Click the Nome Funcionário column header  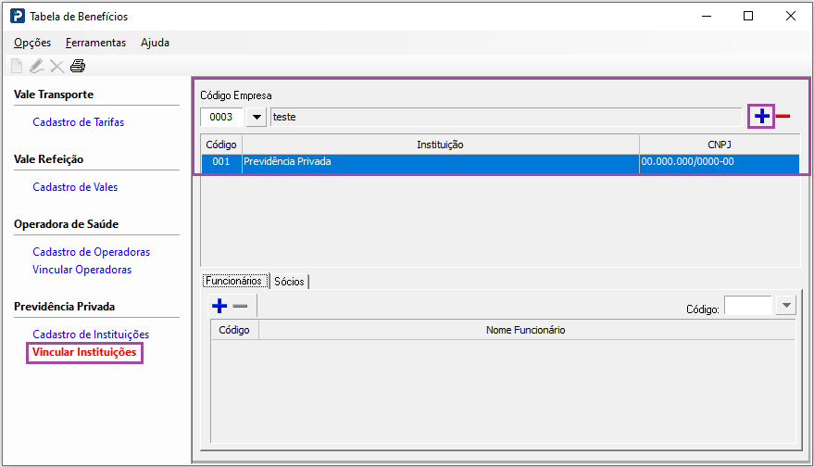point(526,330)
